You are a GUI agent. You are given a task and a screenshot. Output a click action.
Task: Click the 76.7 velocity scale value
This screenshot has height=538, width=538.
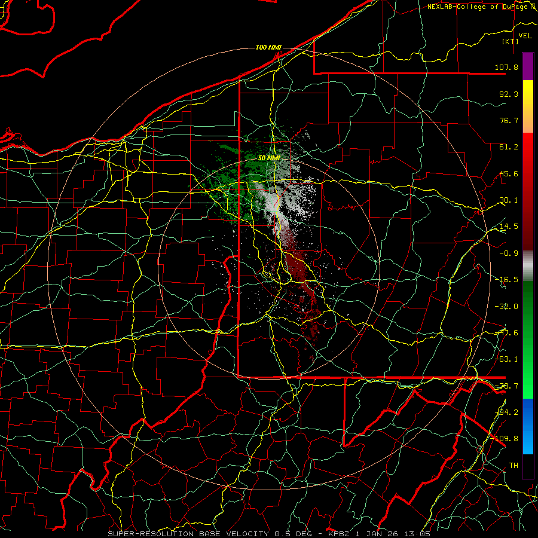[x=509, y=120]
